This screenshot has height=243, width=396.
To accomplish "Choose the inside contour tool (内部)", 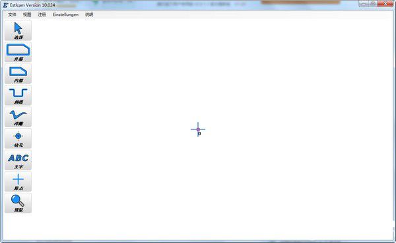I will (18, 74).
